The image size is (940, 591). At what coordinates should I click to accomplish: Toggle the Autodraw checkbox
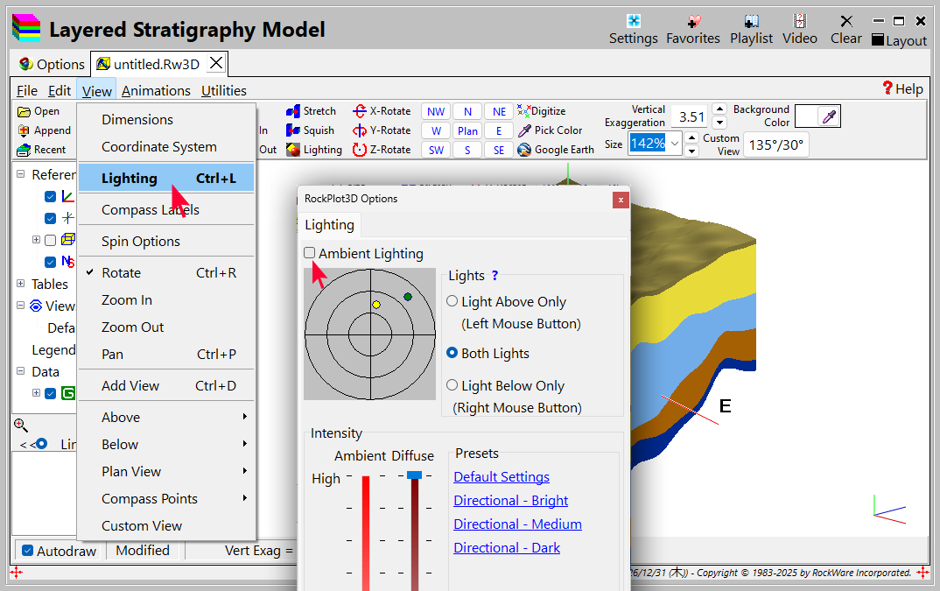[28, 551]
